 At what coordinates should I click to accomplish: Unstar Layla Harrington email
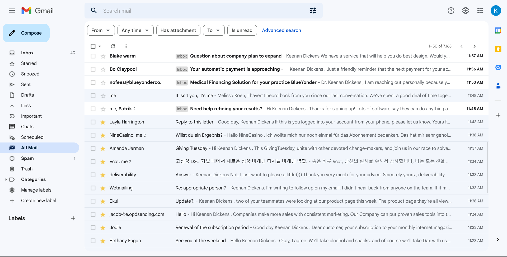point(103,122)
